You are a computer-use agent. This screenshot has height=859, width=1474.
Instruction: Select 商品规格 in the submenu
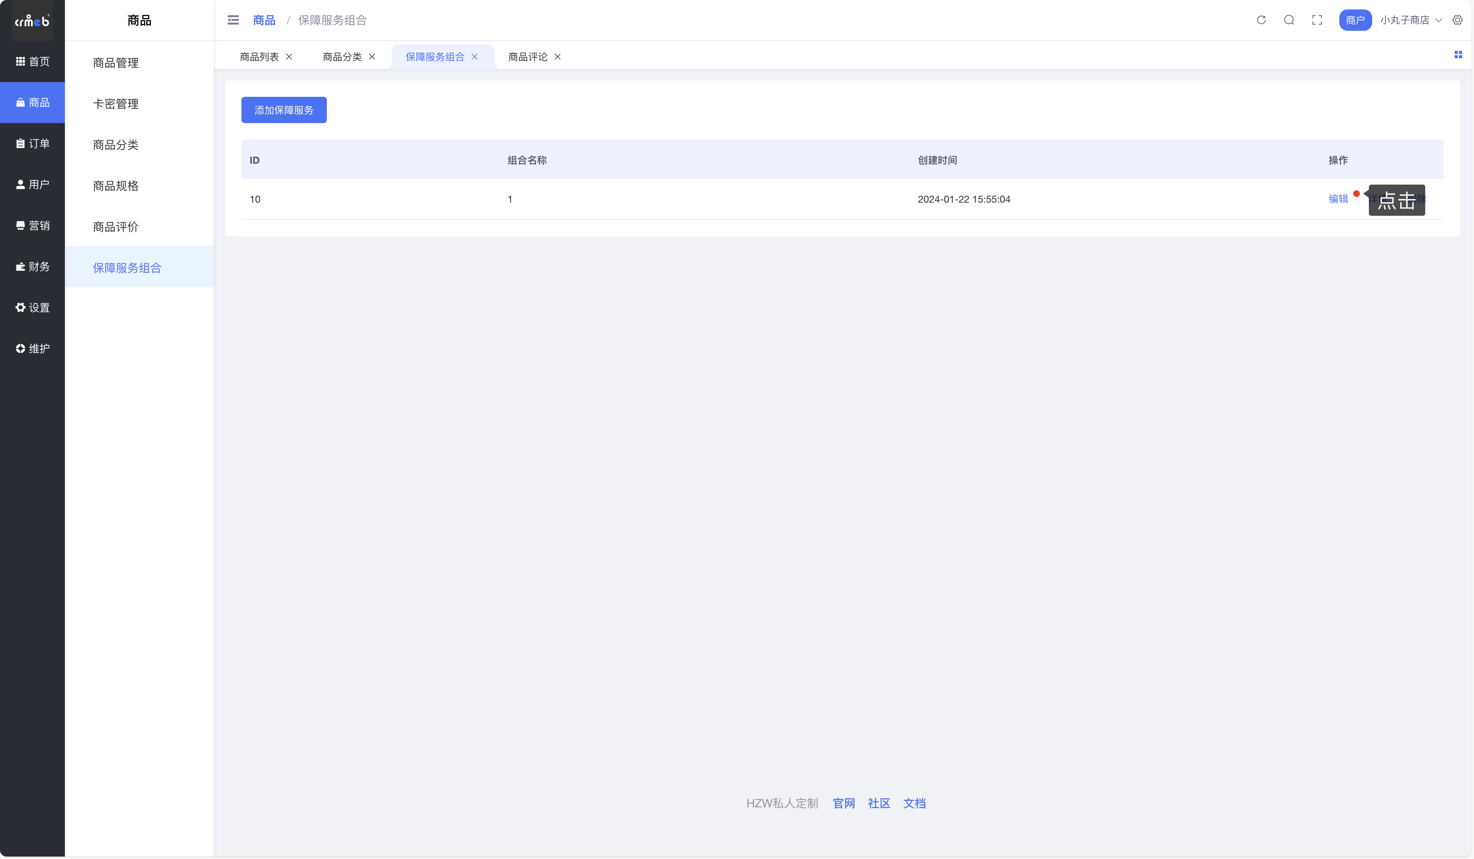coord(115,186)
